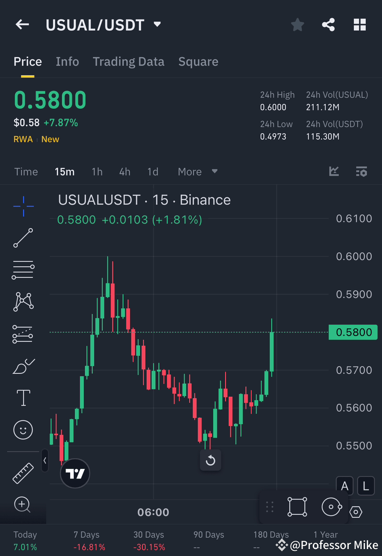
Task: Open the horizontal lines tool
Action: coord(23,270)
